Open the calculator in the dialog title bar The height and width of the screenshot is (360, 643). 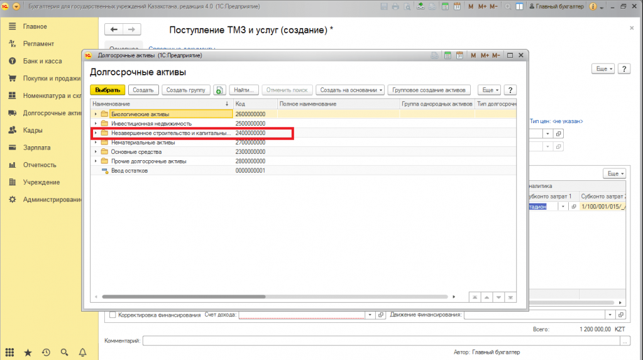pos(447,55)
